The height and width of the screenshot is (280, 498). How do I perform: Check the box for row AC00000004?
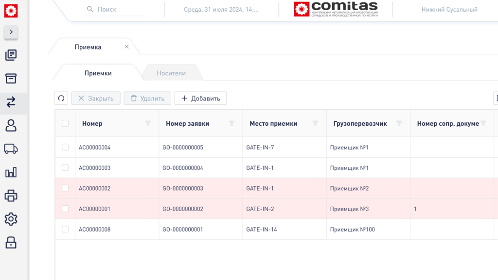65,147
